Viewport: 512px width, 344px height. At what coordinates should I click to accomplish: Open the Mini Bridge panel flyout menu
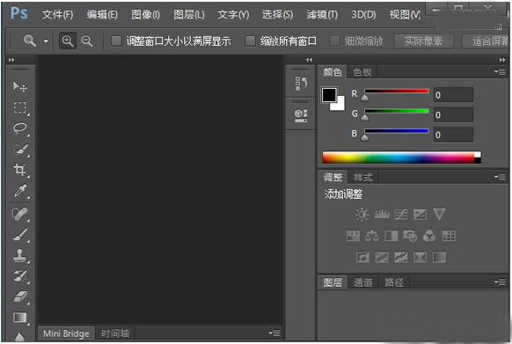click(x=274, y=333)
